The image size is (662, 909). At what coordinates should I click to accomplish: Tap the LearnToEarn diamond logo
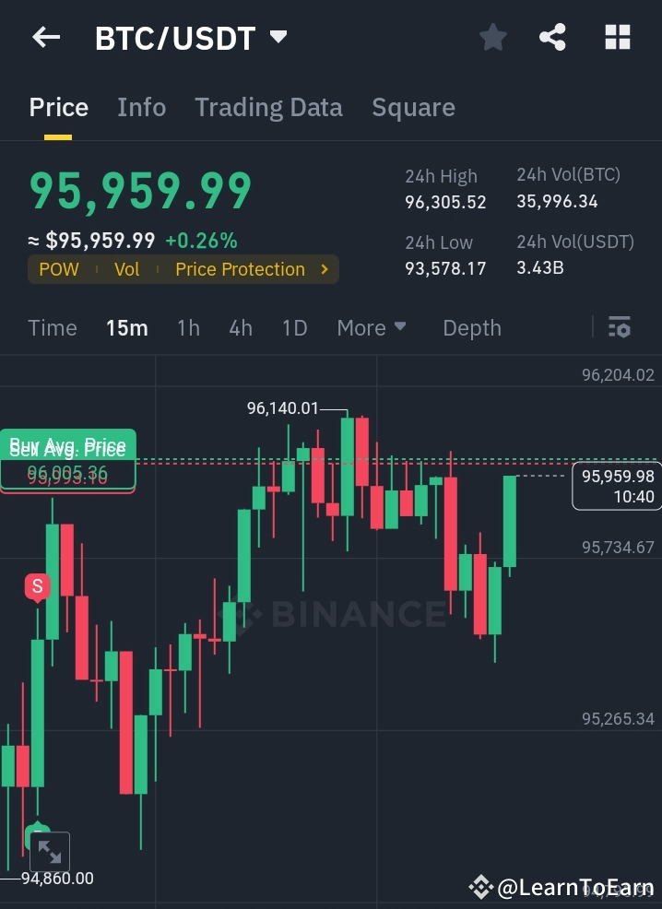click(480, 888)
